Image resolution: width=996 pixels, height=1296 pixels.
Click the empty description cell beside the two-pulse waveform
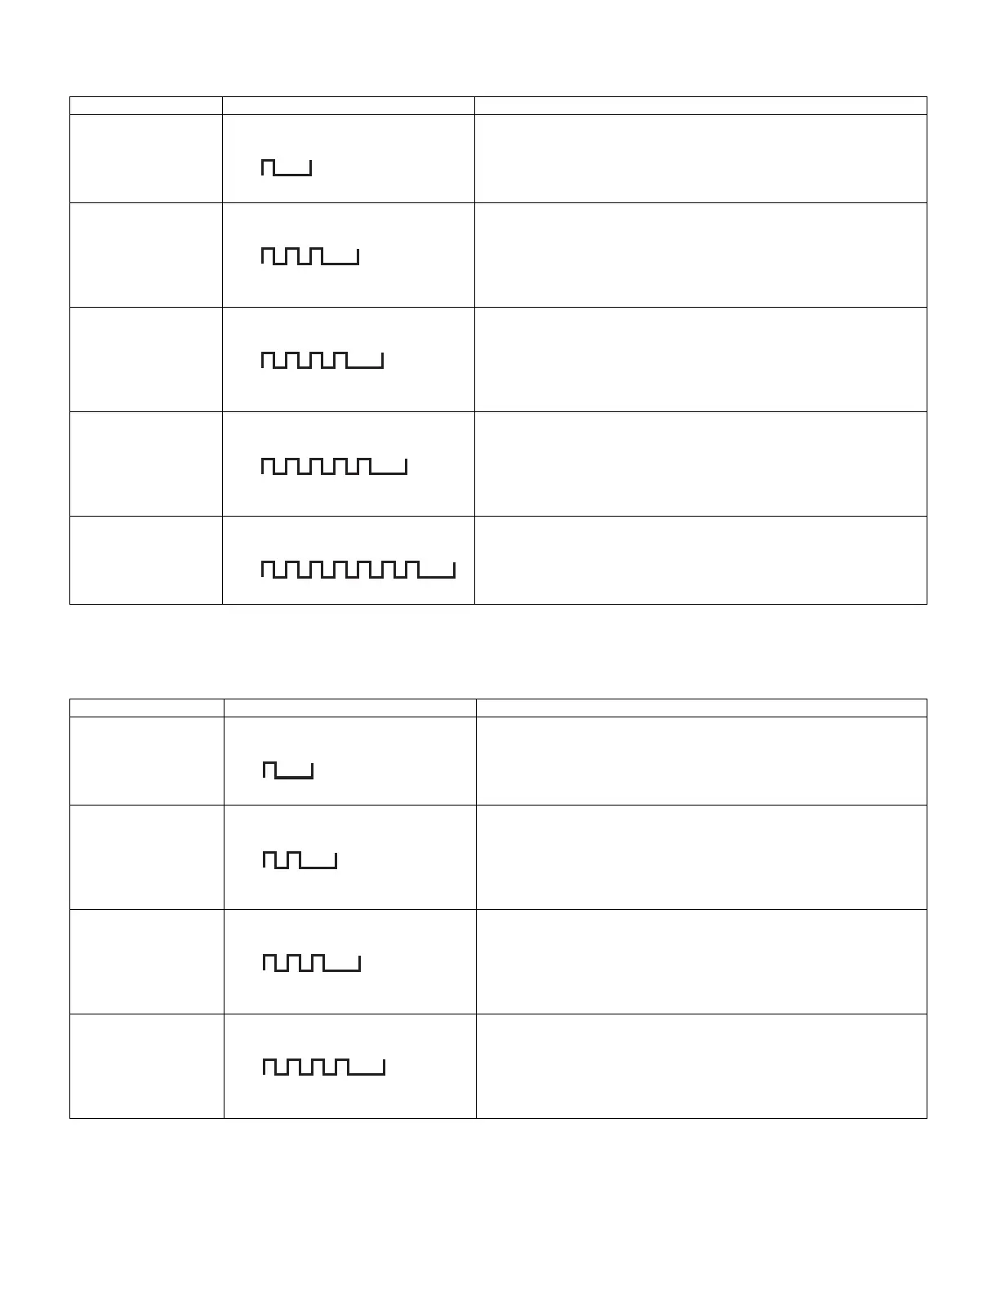[701, 857]
